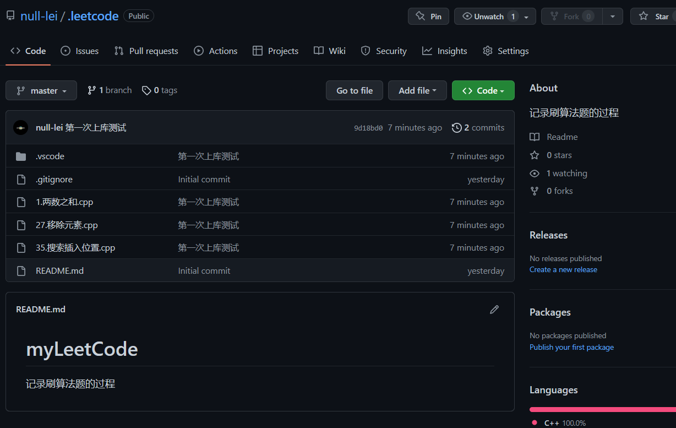Open commit hash 9d18bd0
The image size is (676, 428).
click(368, 128)
